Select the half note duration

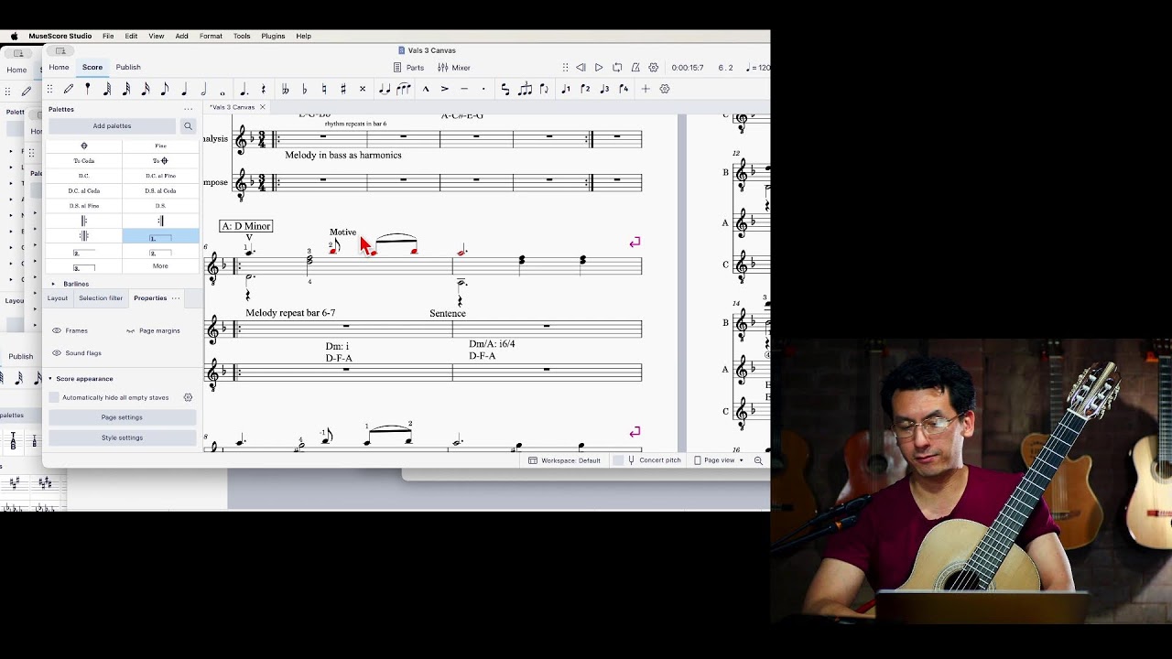203,89
